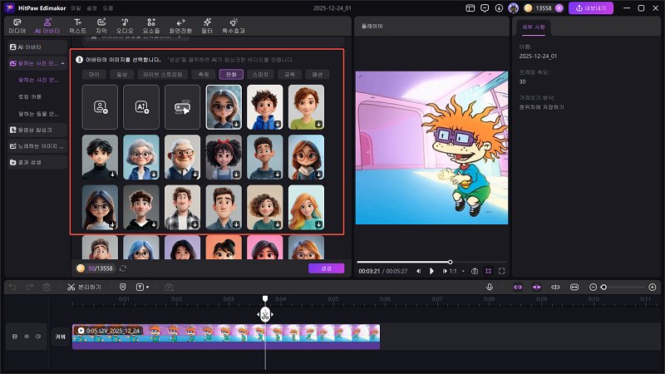Click the upload custom avatar photo tile
Viewport: 665px width, 374px height.
(100, 106)
